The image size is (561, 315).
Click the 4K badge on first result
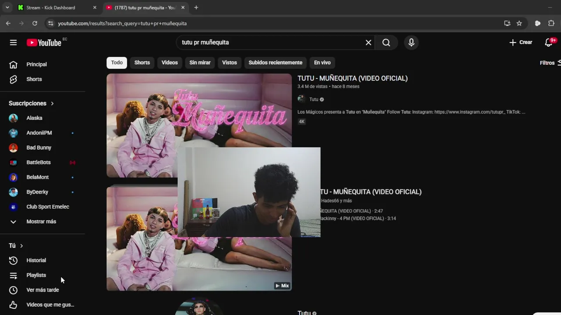[302, 122]
